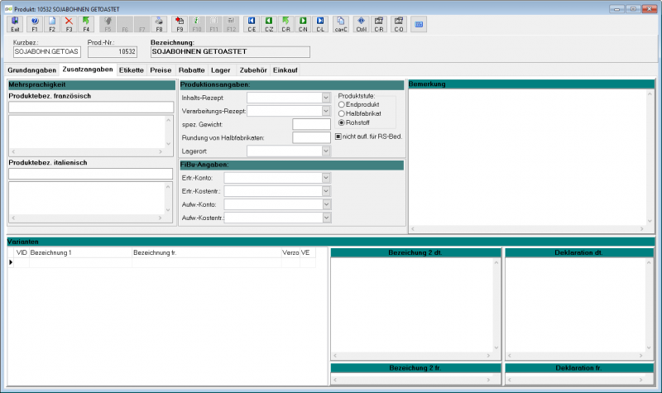
Task: Click the F11 toolbar icon
Action: point(214,24)
